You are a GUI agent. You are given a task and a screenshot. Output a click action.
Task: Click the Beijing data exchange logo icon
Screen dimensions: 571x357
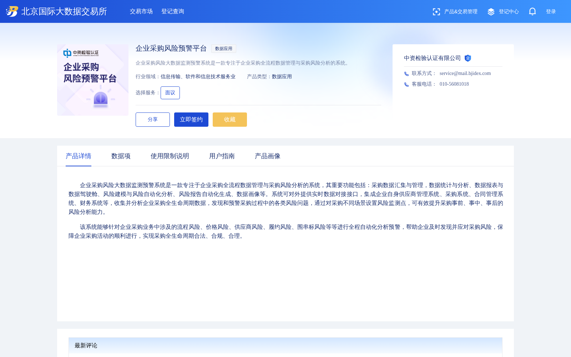click(x=12, y=11)
